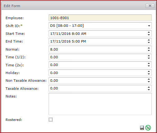Screen dimensions: 157x133
Task: Decrement Non Taxable Allowance value
Action: click(x=149, y=82)
